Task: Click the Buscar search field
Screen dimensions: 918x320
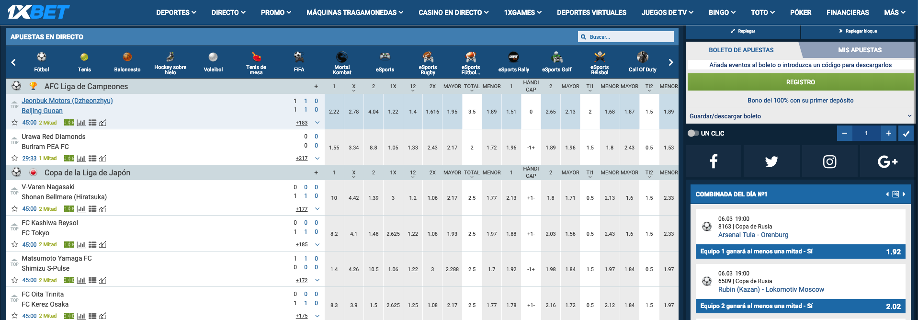Action: coord(626,37)
